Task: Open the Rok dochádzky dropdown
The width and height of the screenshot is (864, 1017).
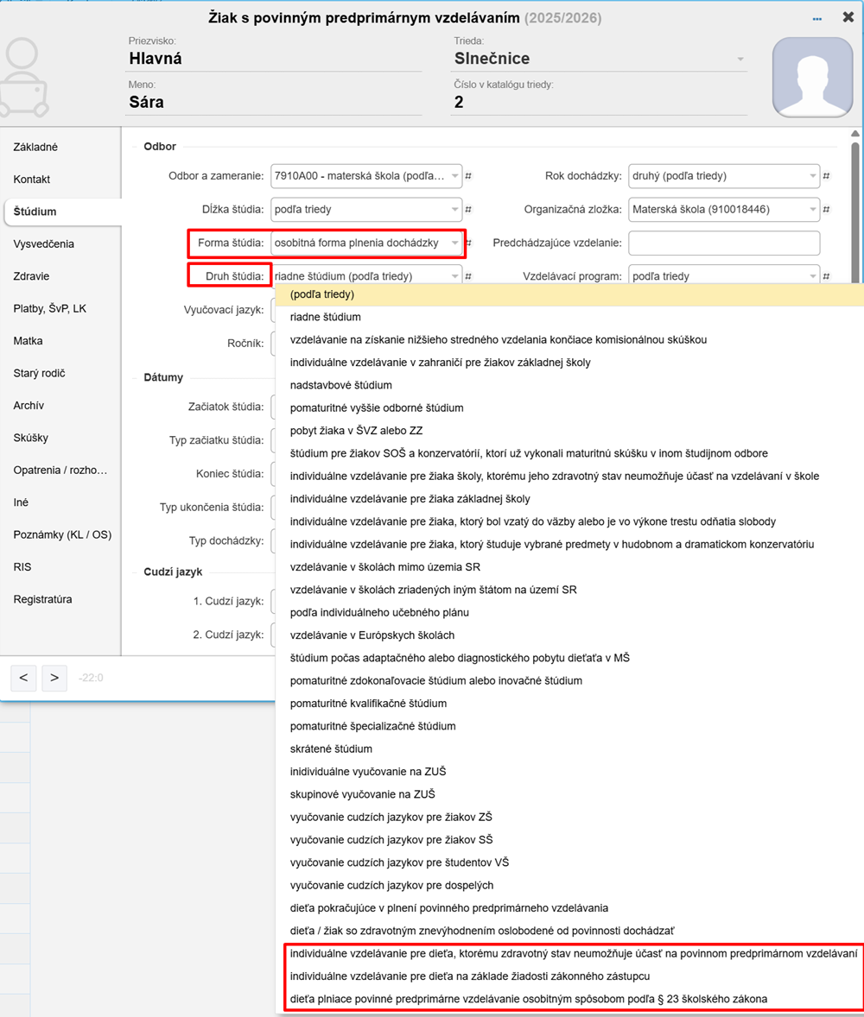Action: 724,176
